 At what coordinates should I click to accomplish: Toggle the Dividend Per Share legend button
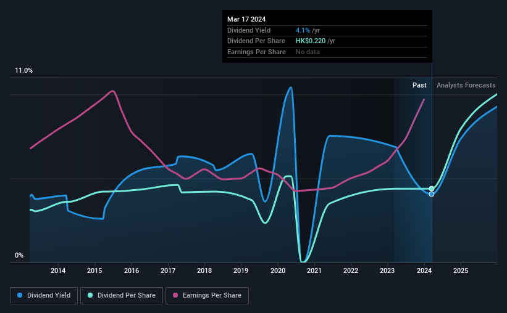pyautogui.click(x=122, y=295)
